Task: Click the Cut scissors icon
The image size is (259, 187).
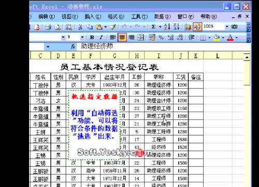Action: coord(80,27)
